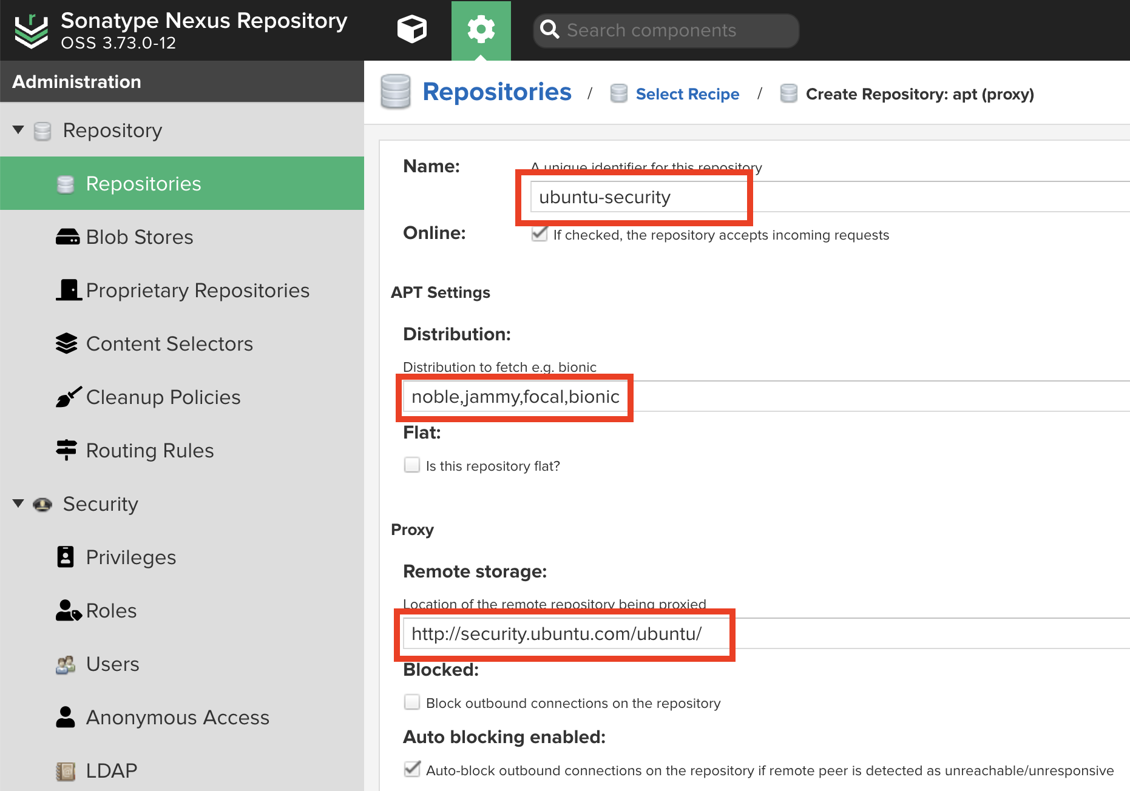Collapse the Security tree section
The width and height of the screenshot is (1130, 791).
(18, 503)
